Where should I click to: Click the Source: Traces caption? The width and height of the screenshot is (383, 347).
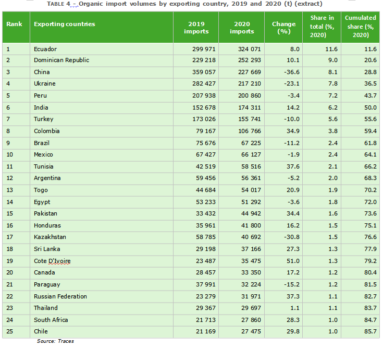pos(55,341)
